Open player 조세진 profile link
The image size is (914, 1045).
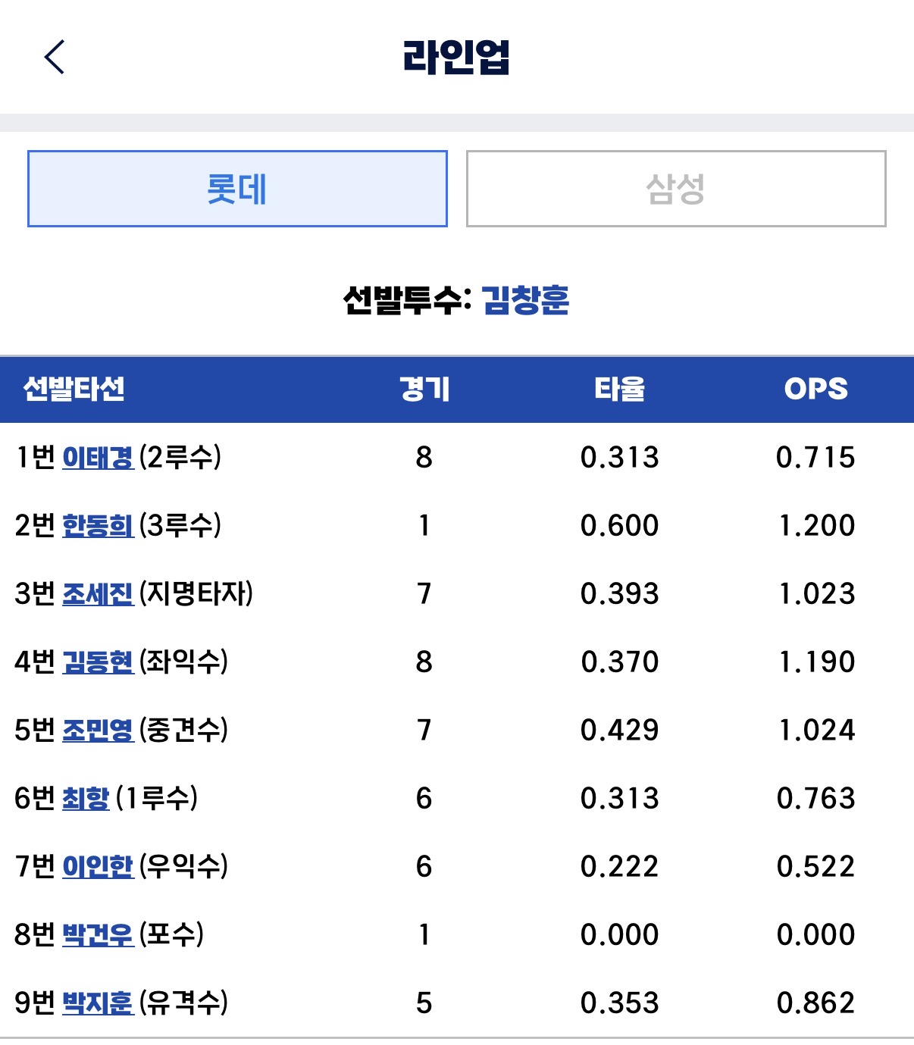tap(98, 594)
